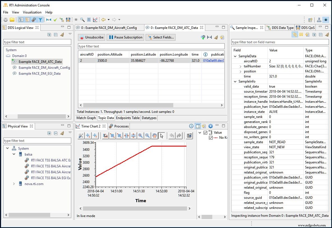Viewport: 332px width, 228px height.
Task: Click the filter funnel icon in main toolbar
Action: (x=41, y=20)
